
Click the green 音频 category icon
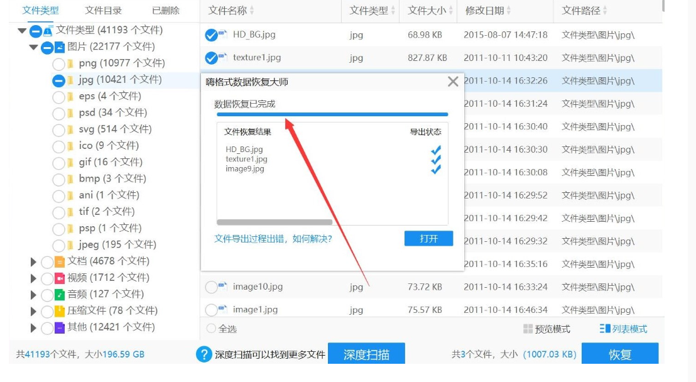point(60,295)
